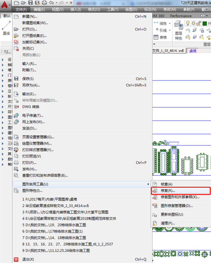
Task: Choose 核查(A) in the submenu
Action: pyautogui.click(x=181, y=184)
